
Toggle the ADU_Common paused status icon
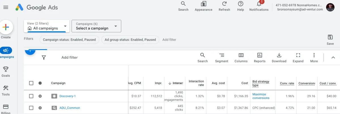[x=40, y=108]
